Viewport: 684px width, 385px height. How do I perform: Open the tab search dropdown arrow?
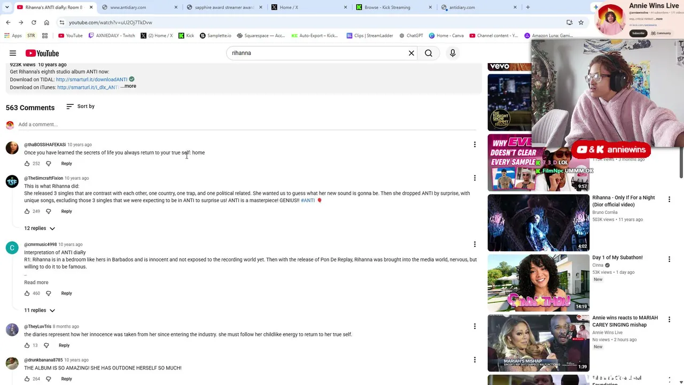pyautogui.click(x=7, y=7)
